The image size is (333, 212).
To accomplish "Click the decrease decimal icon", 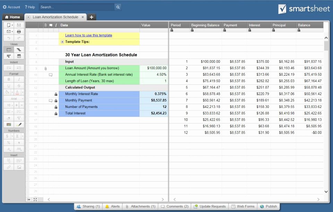I will (9, 149).
